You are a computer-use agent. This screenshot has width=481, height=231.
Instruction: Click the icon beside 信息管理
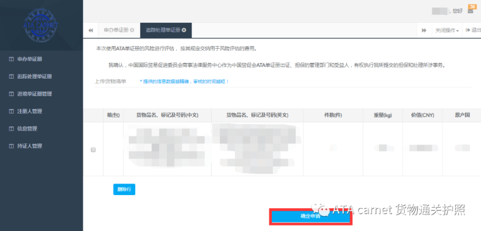click(11, 129)
